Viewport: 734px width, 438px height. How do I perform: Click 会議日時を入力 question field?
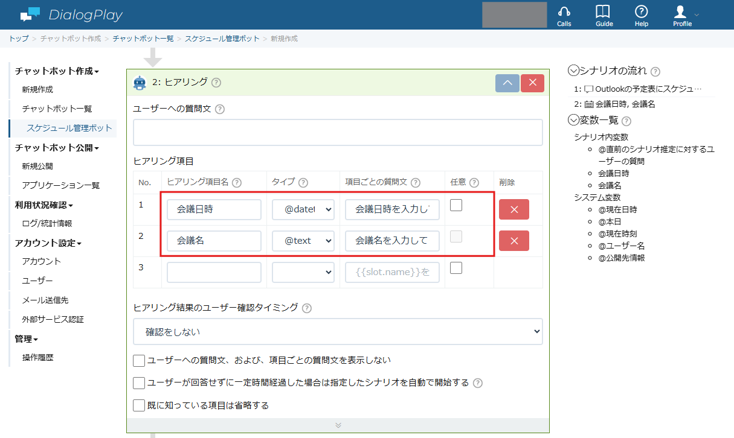tap(393, 209)
